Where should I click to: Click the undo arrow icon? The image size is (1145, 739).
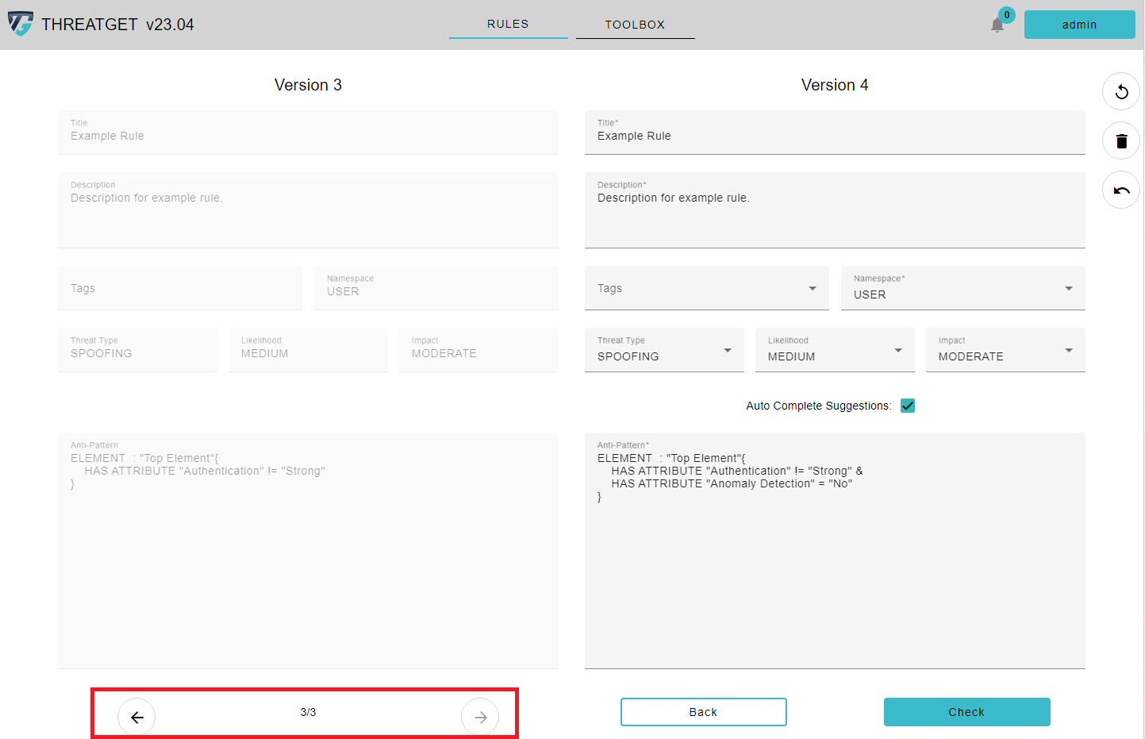click(x=1121, y=191)
